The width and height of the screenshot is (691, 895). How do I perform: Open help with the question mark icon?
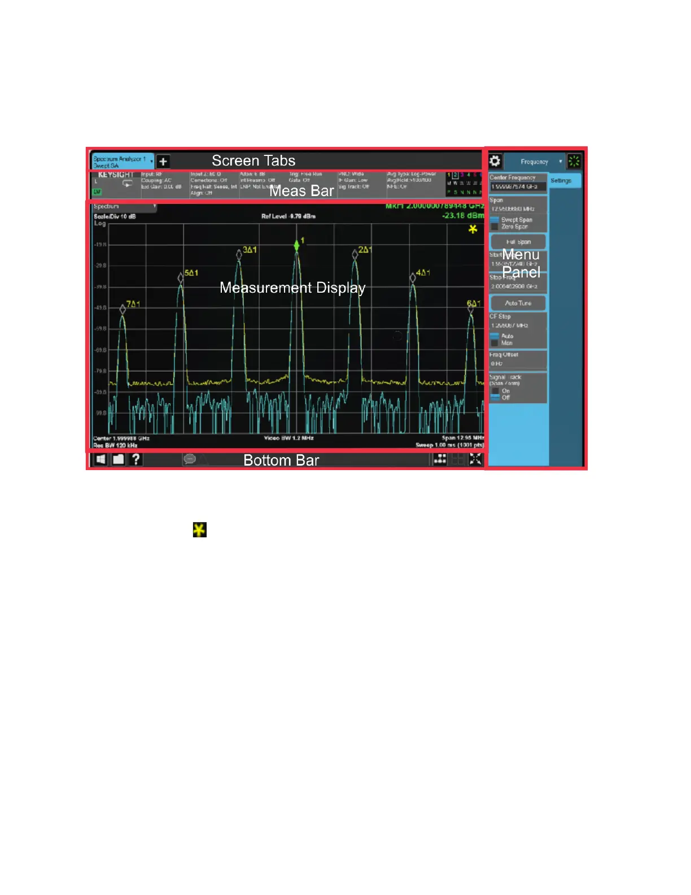point(136,459)
